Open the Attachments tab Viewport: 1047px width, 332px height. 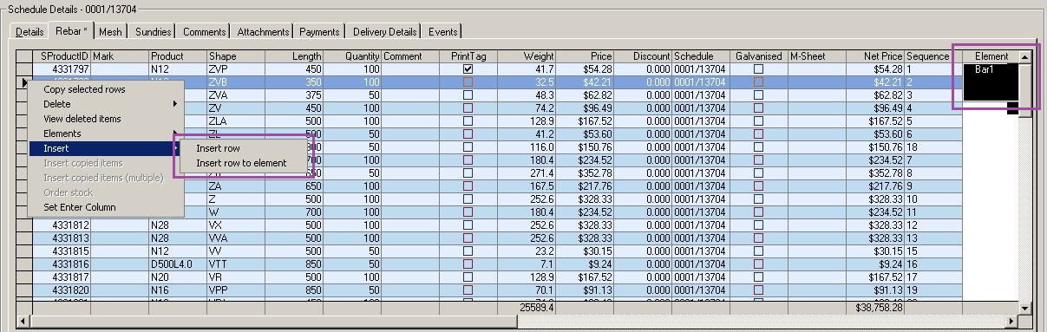(x=263, y=32)
